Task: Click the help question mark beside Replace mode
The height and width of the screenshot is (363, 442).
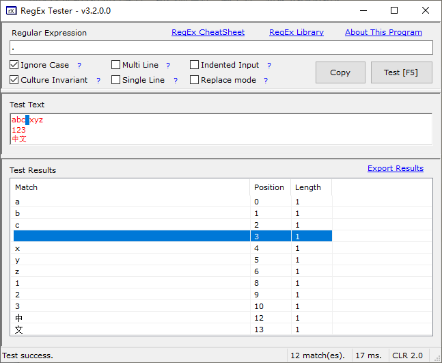Action: click(266, 81)
